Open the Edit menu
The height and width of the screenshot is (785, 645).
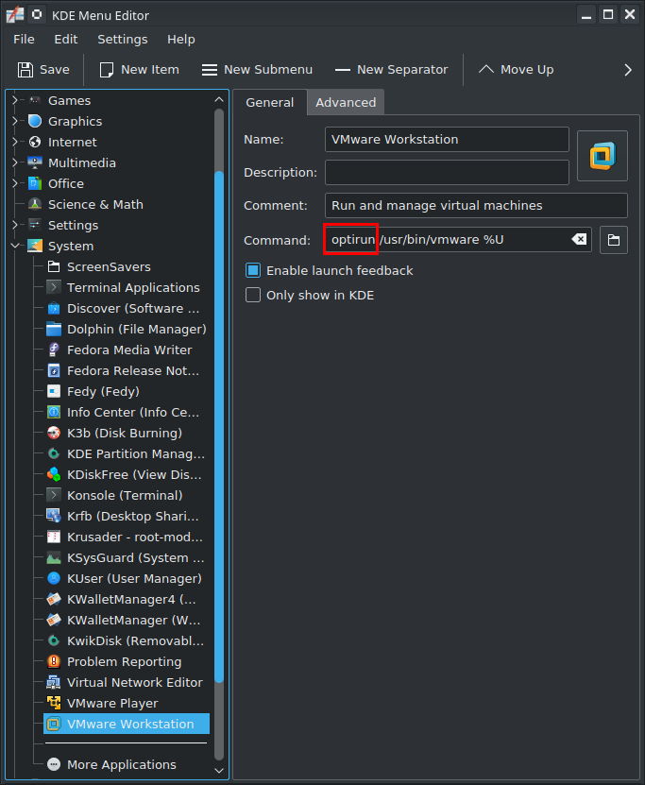(65, 39)
